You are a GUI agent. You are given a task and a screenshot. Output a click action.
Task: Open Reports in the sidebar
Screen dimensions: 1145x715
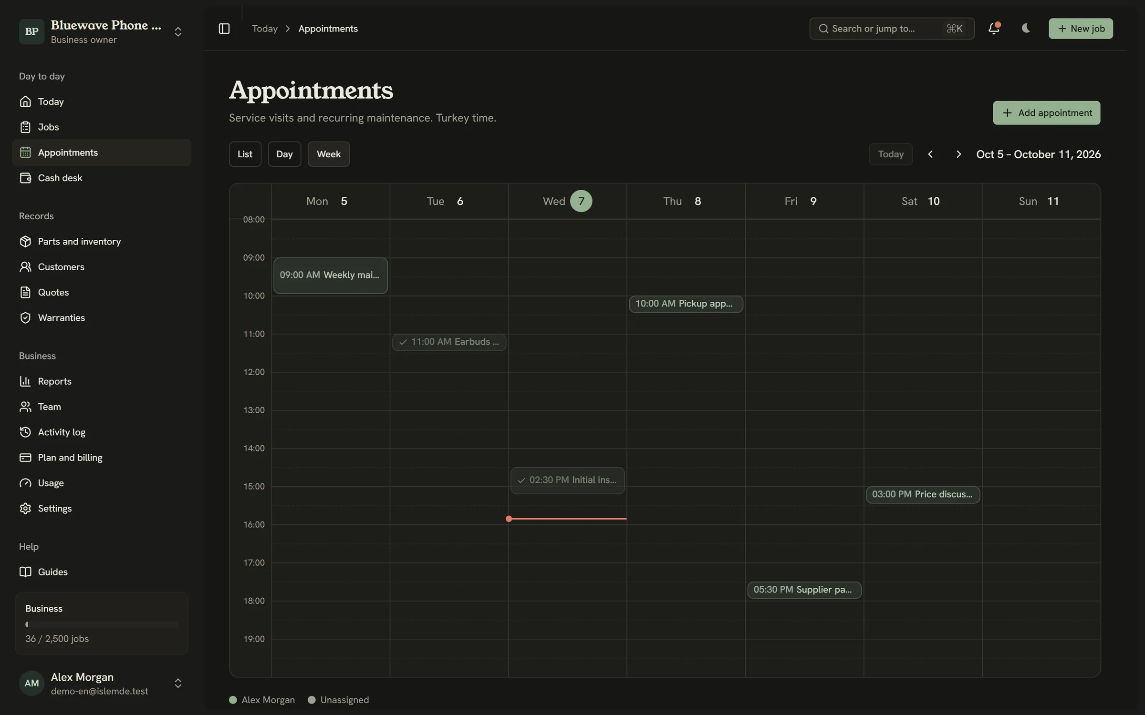[x=102, y=381]
